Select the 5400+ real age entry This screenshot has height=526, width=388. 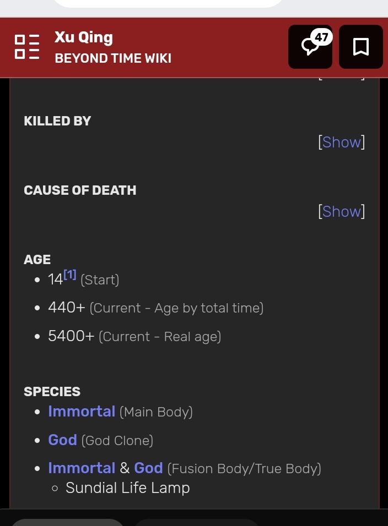(134, 336)
